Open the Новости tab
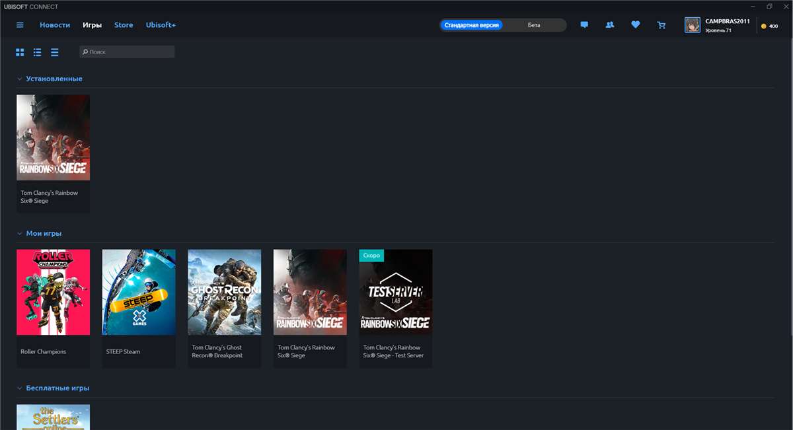 point(55,25)
